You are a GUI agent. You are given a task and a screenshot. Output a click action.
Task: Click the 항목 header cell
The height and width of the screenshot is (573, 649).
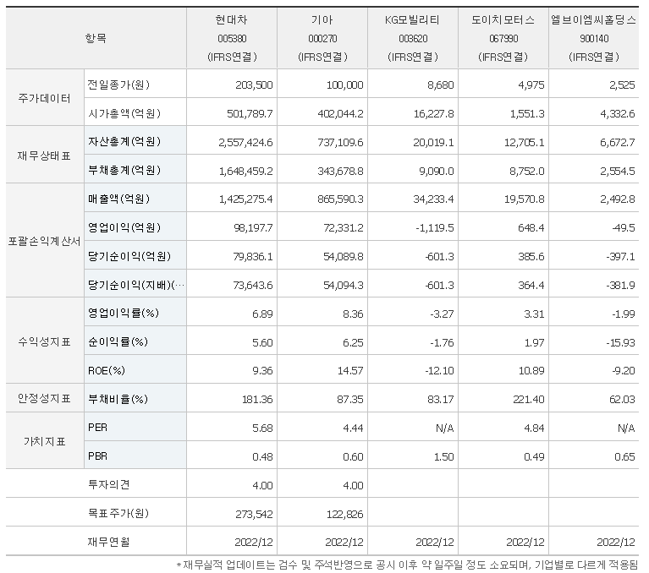coord(96,38)
